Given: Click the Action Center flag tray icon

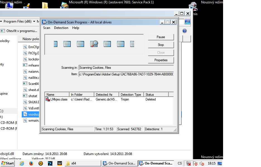Looking at the screenshot, I should point(195,163).
